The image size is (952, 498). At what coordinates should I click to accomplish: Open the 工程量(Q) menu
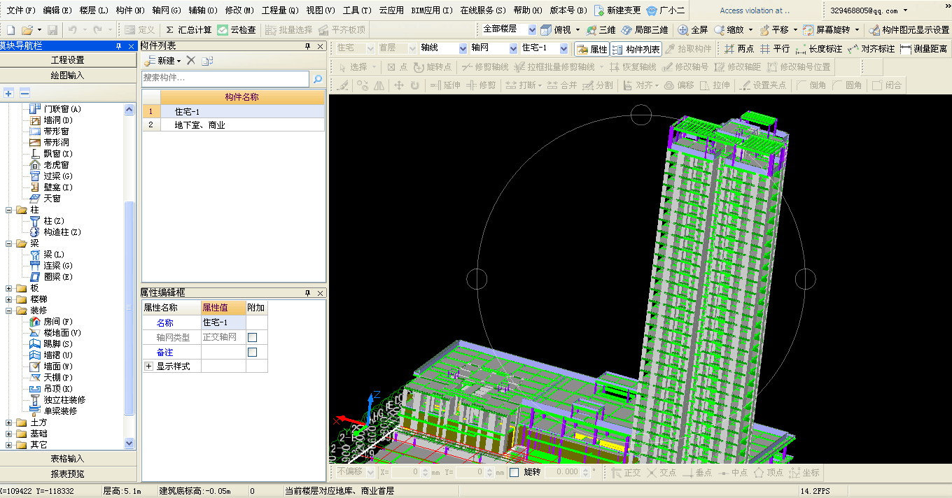[280, 10]
